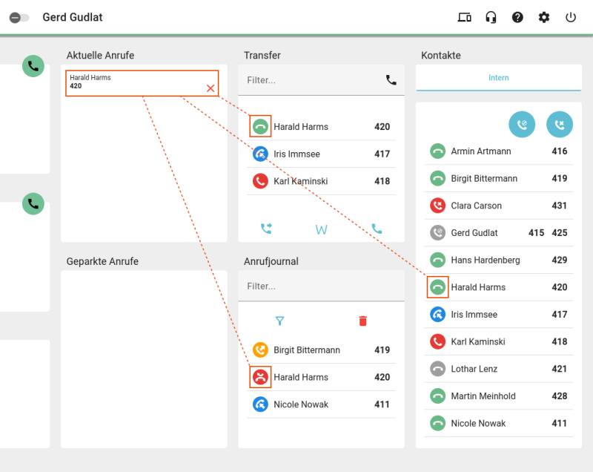Open the help question mark icon

coord(517,17)
